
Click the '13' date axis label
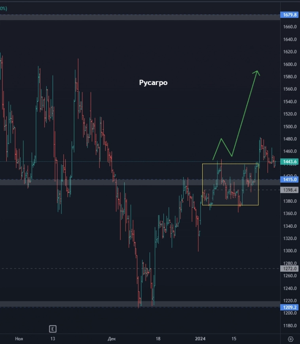coord(53,339)
